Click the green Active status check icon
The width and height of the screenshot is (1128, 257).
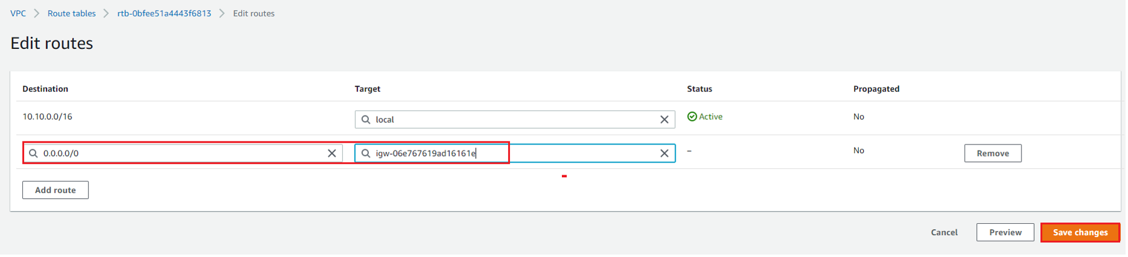click(692, 117)
